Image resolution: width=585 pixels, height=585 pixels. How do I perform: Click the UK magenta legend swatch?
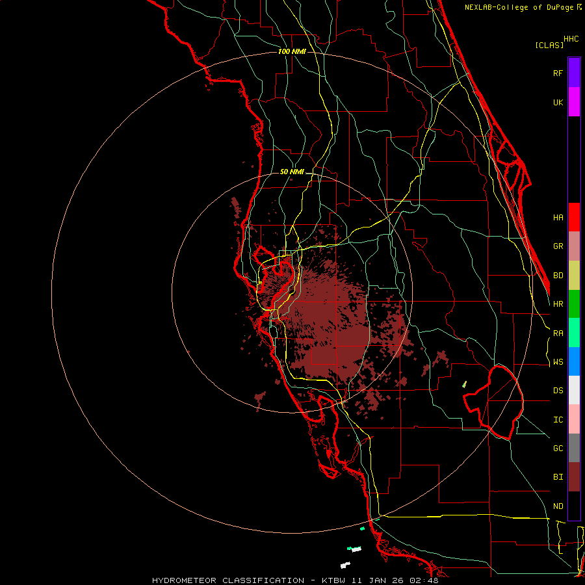pyautogui.click(x=574, y=102)
